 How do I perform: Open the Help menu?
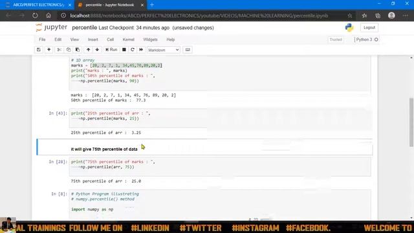(171, 39)
